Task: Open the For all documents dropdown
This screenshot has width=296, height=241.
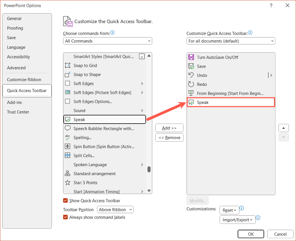Action: point(231,41)
